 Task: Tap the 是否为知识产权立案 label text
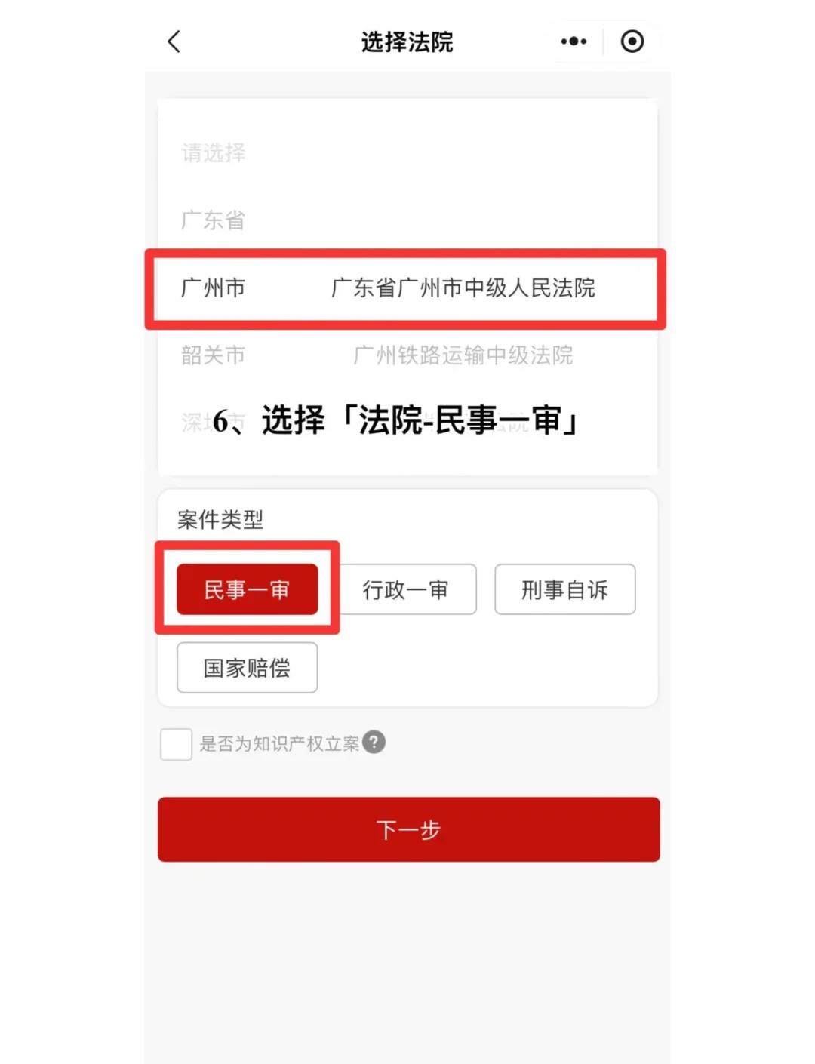pyautogui.click(x=279, y=744)
